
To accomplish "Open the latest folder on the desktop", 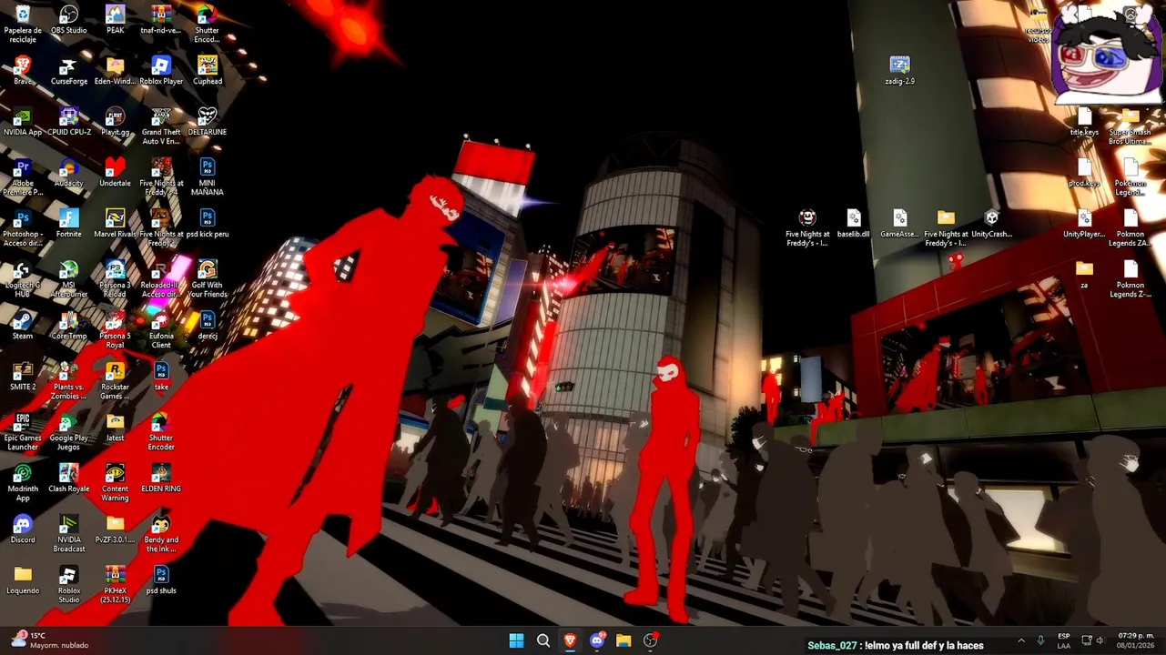I will (115, 427).
